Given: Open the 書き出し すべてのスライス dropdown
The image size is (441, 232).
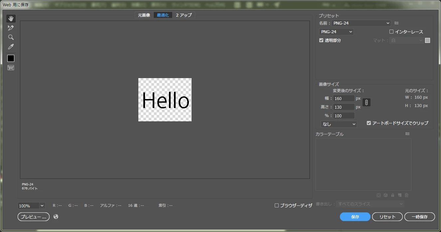Looking at the screenshot, I should (370, 204).
